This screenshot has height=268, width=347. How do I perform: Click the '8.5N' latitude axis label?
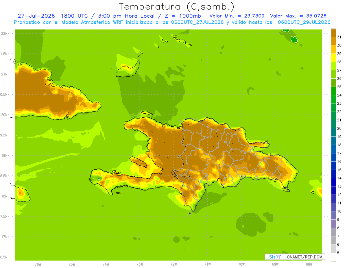click(x=4, y=176)
